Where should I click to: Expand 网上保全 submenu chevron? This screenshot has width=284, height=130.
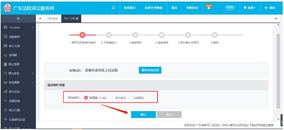pos(33,73)
